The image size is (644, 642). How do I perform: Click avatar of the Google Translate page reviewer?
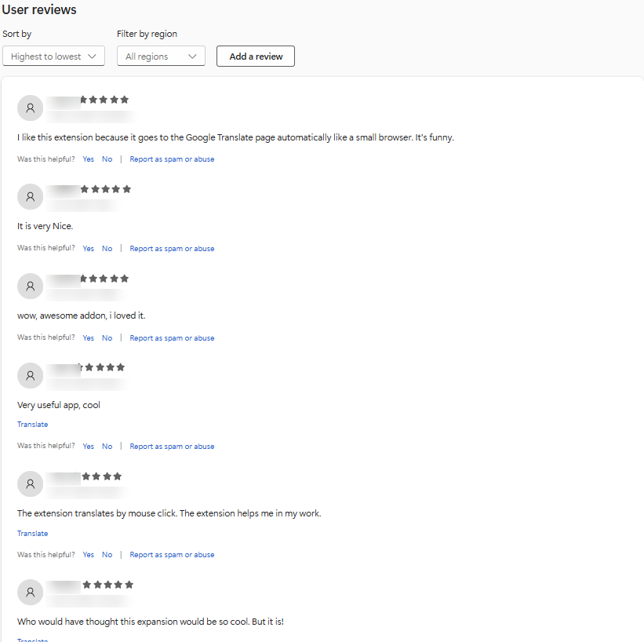point(30,108)
